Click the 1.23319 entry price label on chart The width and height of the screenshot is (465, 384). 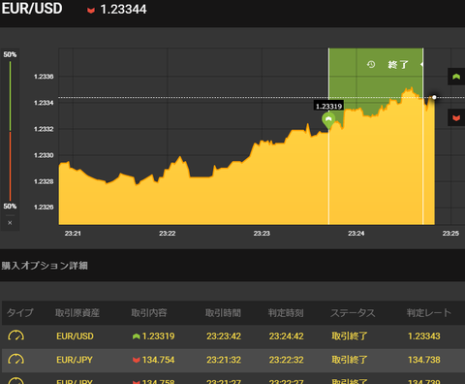pyautogui.click(x=328, y=106)
